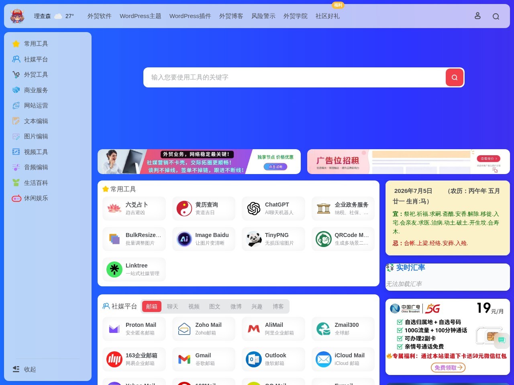The width and height of the screenshot is (514, 385).
Task: Open the TinyPNG panda tool card
Action: click(273, 239)
